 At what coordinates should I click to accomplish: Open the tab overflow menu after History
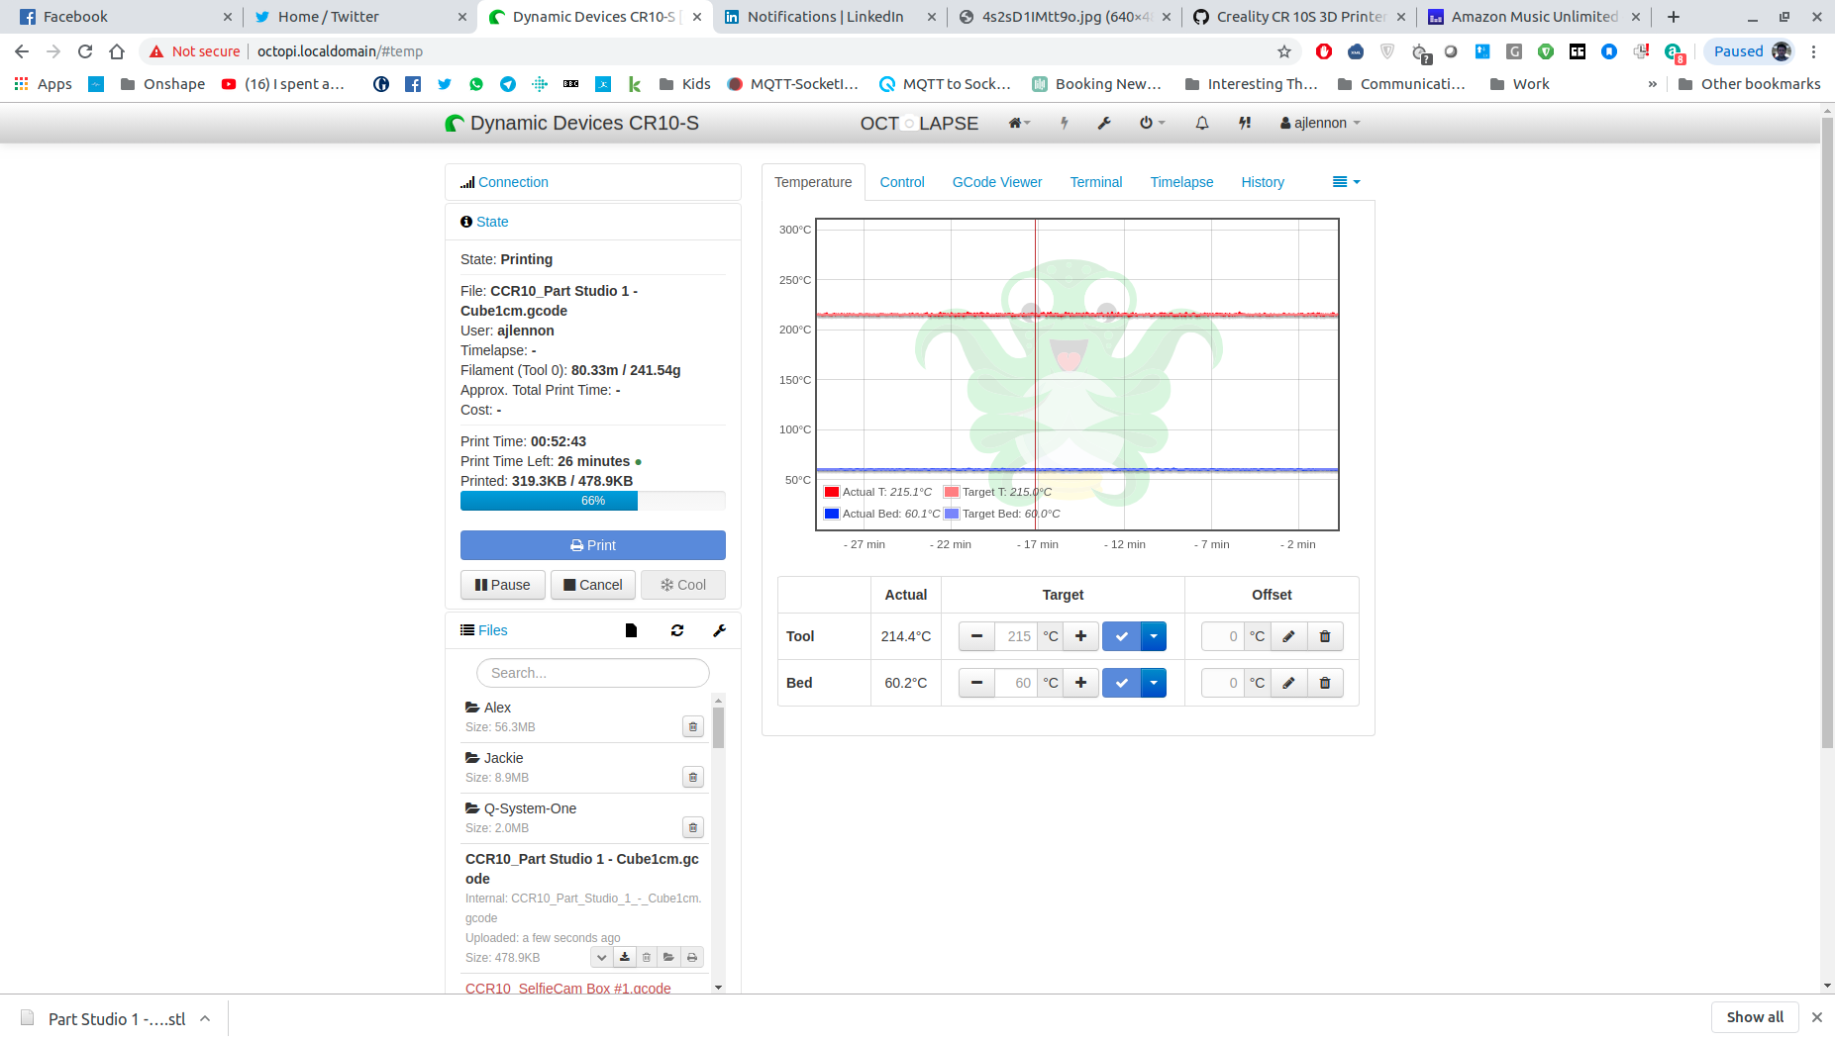pos(1346,182)
